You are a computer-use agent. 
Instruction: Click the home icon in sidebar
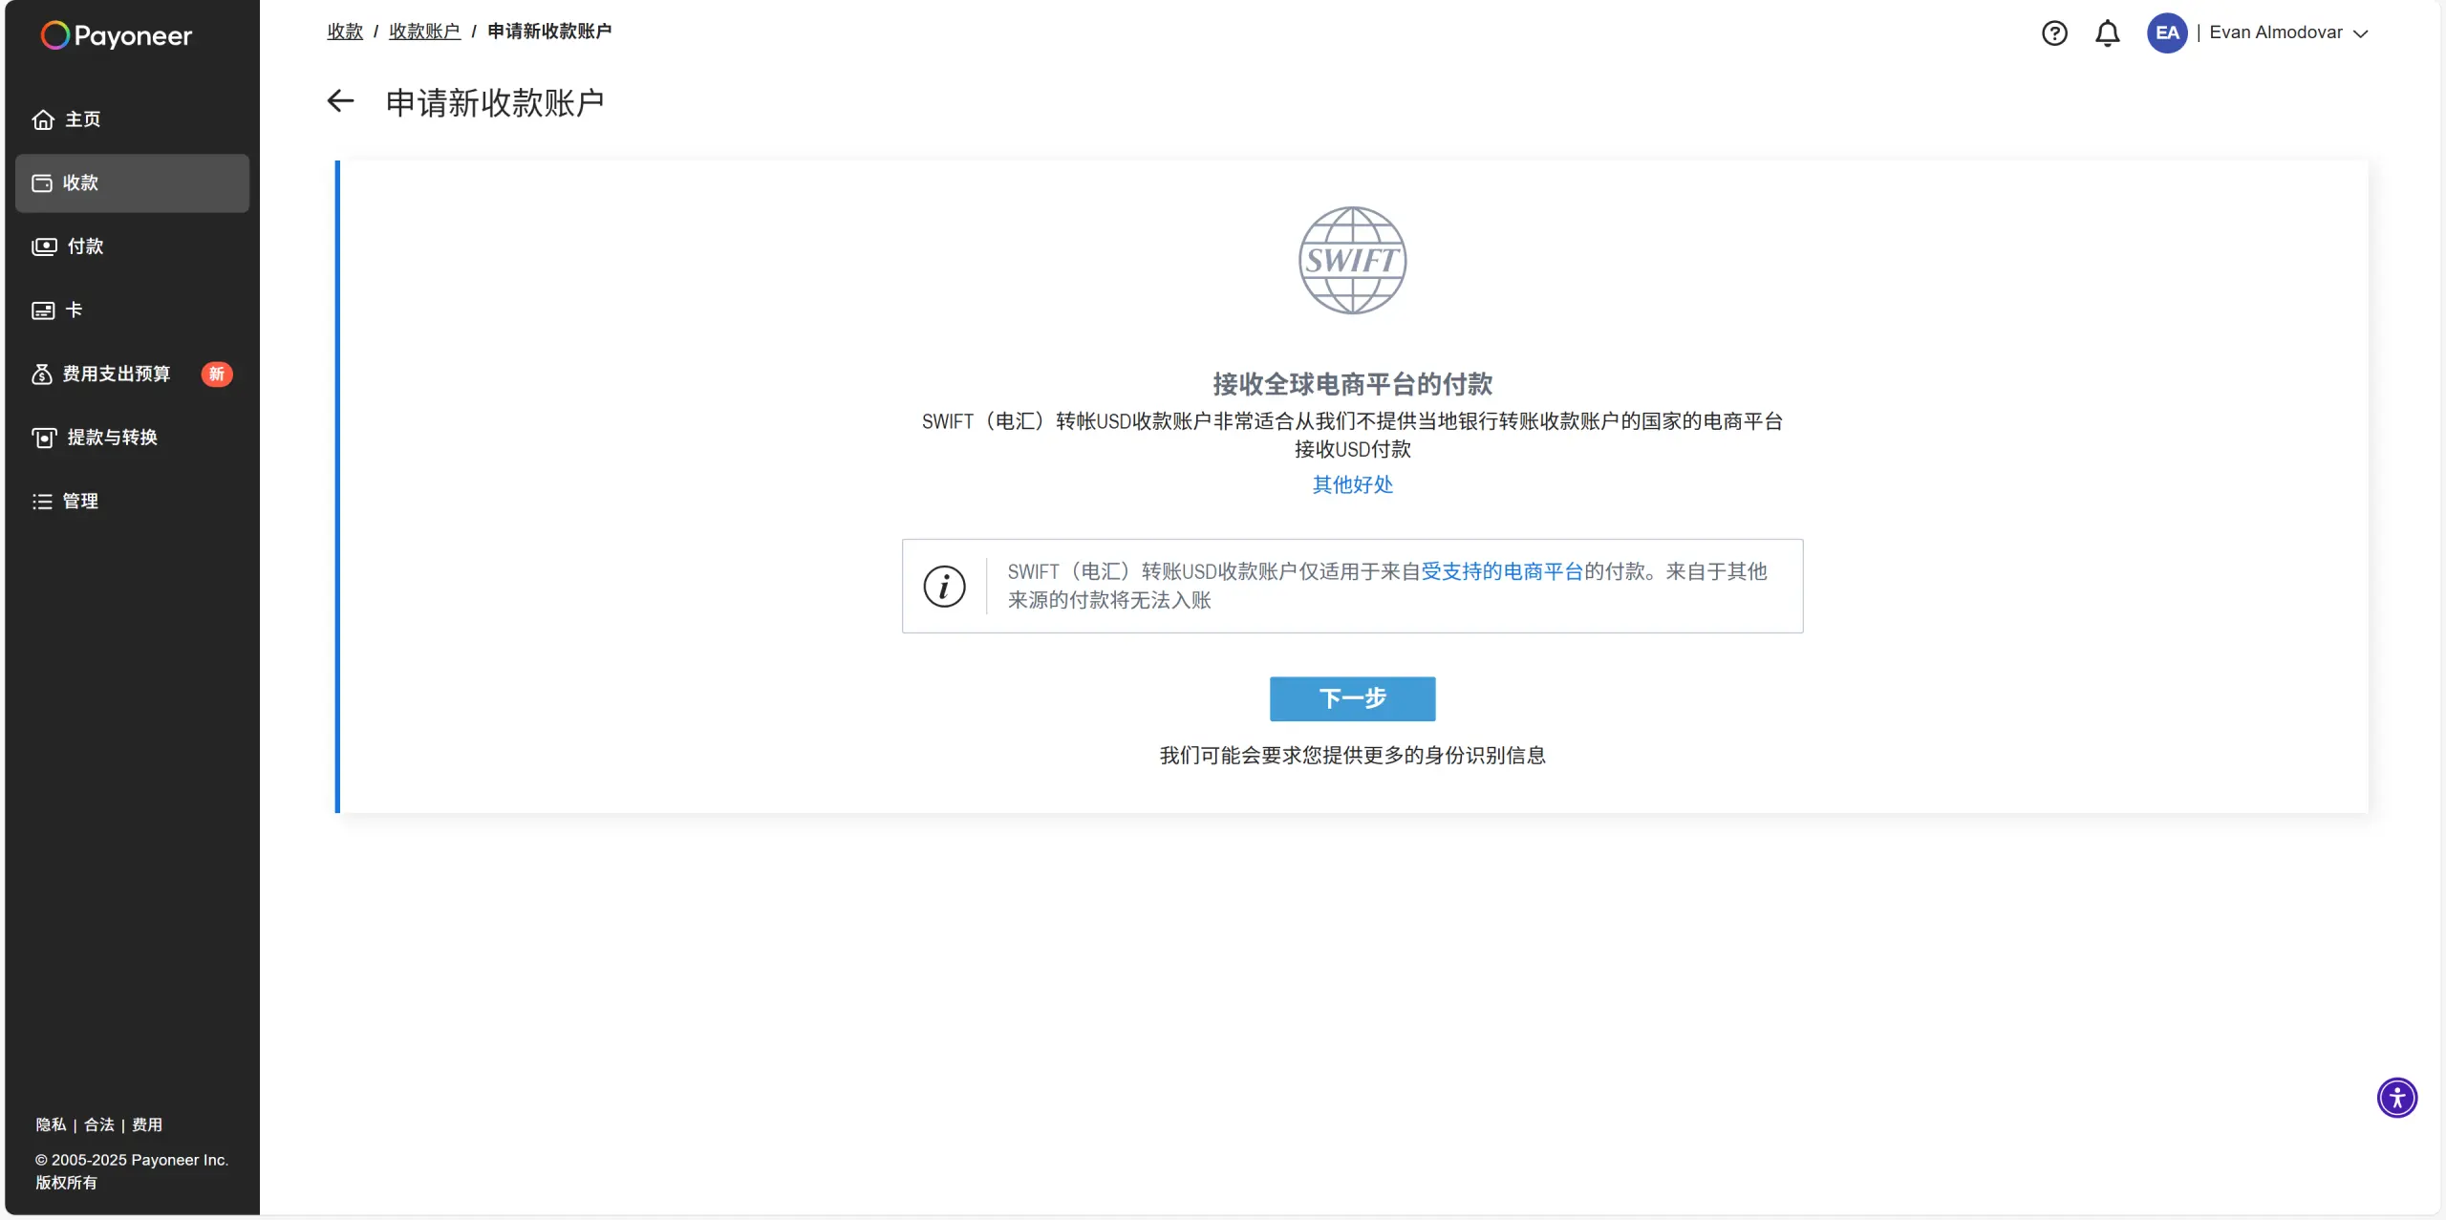click(x=43, y=119)
